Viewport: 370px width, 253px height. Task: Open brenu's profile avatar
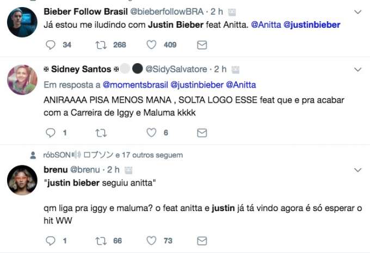pyautogui.click(x=22, y=180)
